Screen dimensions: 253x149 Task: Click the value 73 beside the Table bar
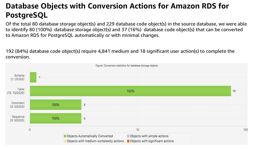pos(234,91)
